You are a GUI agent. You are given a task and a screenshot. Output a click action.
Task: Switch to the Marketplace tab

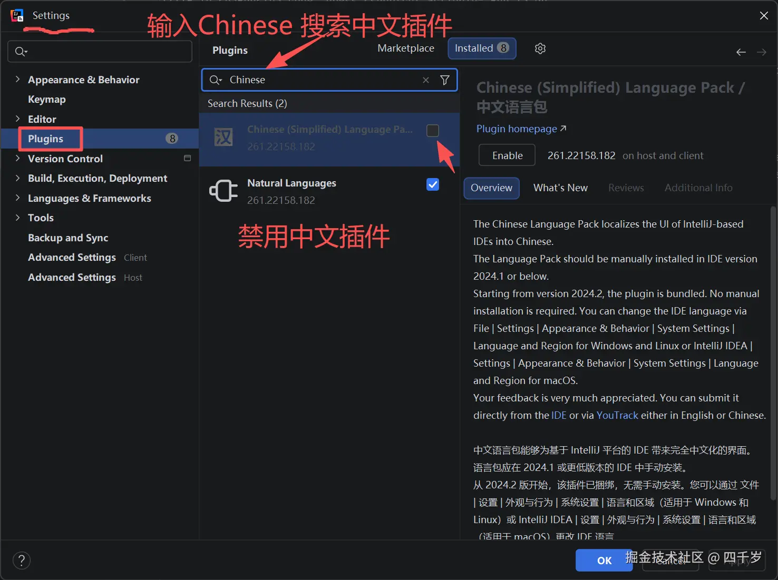(405, 48)
